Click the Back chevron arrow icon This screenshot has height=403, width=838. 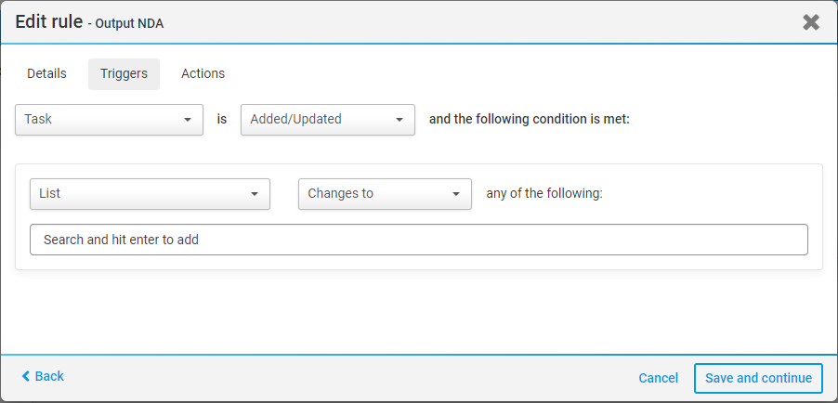pos(26,376)
